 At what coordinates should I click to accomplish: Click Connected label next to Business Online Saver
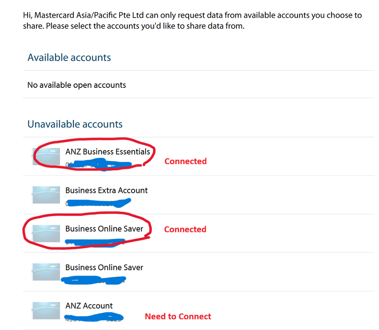tap(186, 229)
